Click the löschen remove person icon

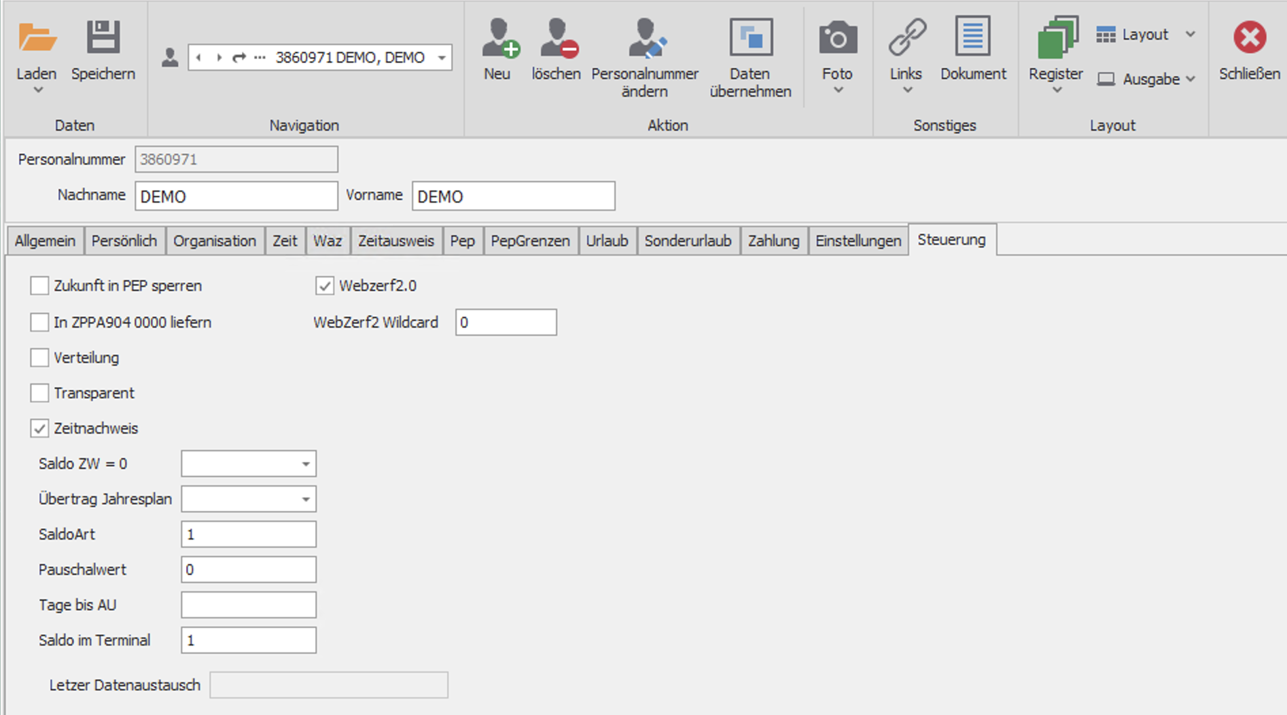557,38
